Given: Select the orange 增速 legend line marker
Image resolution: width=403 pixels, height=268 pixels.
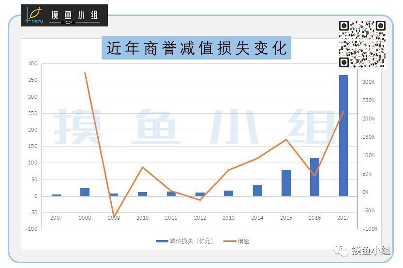Looking at the screenshot, I should point(230,241).
